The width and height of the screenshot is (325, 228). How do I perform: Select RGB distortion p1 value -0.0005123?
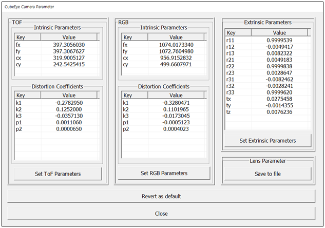176,123
